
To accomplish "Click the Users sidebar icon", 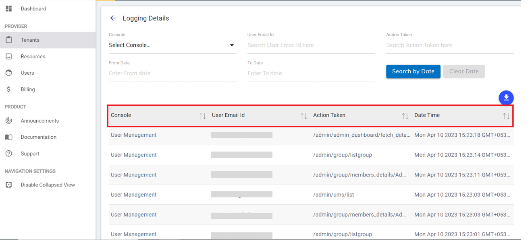I will click(x=8, y=73).
